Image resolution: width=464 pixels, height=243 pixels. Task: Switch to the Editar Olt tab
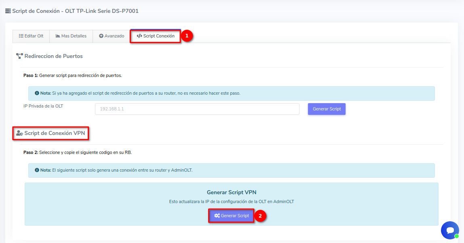[x=31, y=36]
